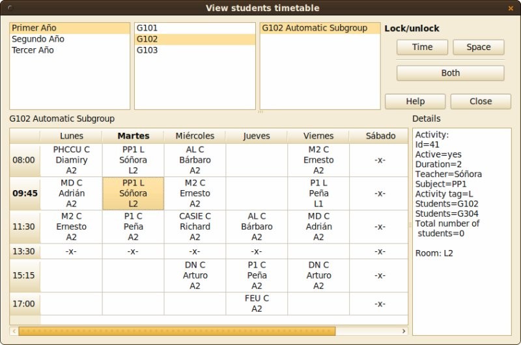The image size is (521, 345).
Task: Select G102 Automatic Subgroup in subgroup list
Action: click(x=320, y=28)
